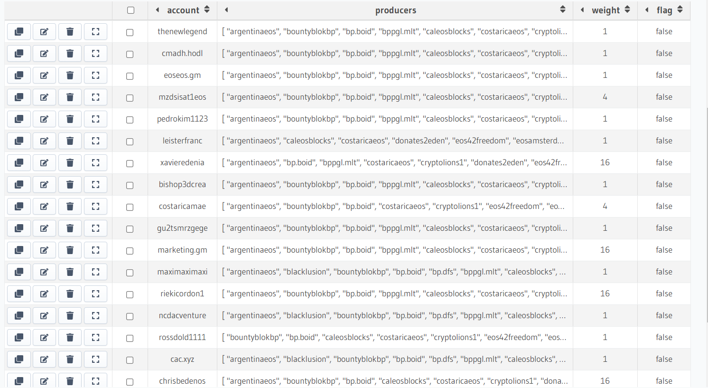Select the chrisbedenos account cell

click(x=183, y=381)
